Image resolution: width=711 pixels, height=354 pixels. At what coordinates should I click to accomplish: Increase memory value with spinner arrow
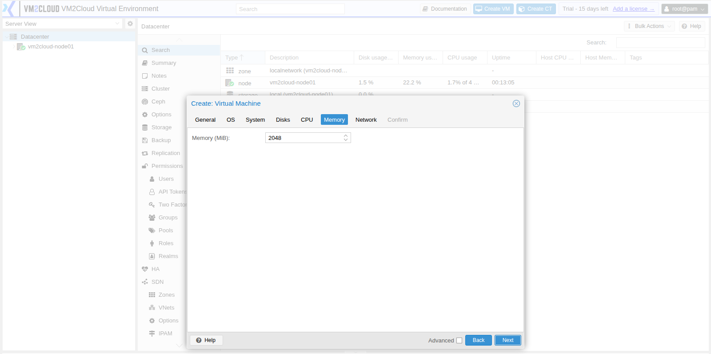[x=346, y=135]
